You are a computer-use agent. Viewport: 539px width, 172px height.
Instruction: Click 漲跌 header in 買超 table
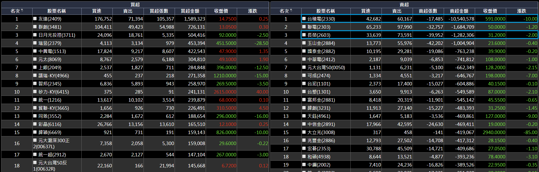pos(253,11)
